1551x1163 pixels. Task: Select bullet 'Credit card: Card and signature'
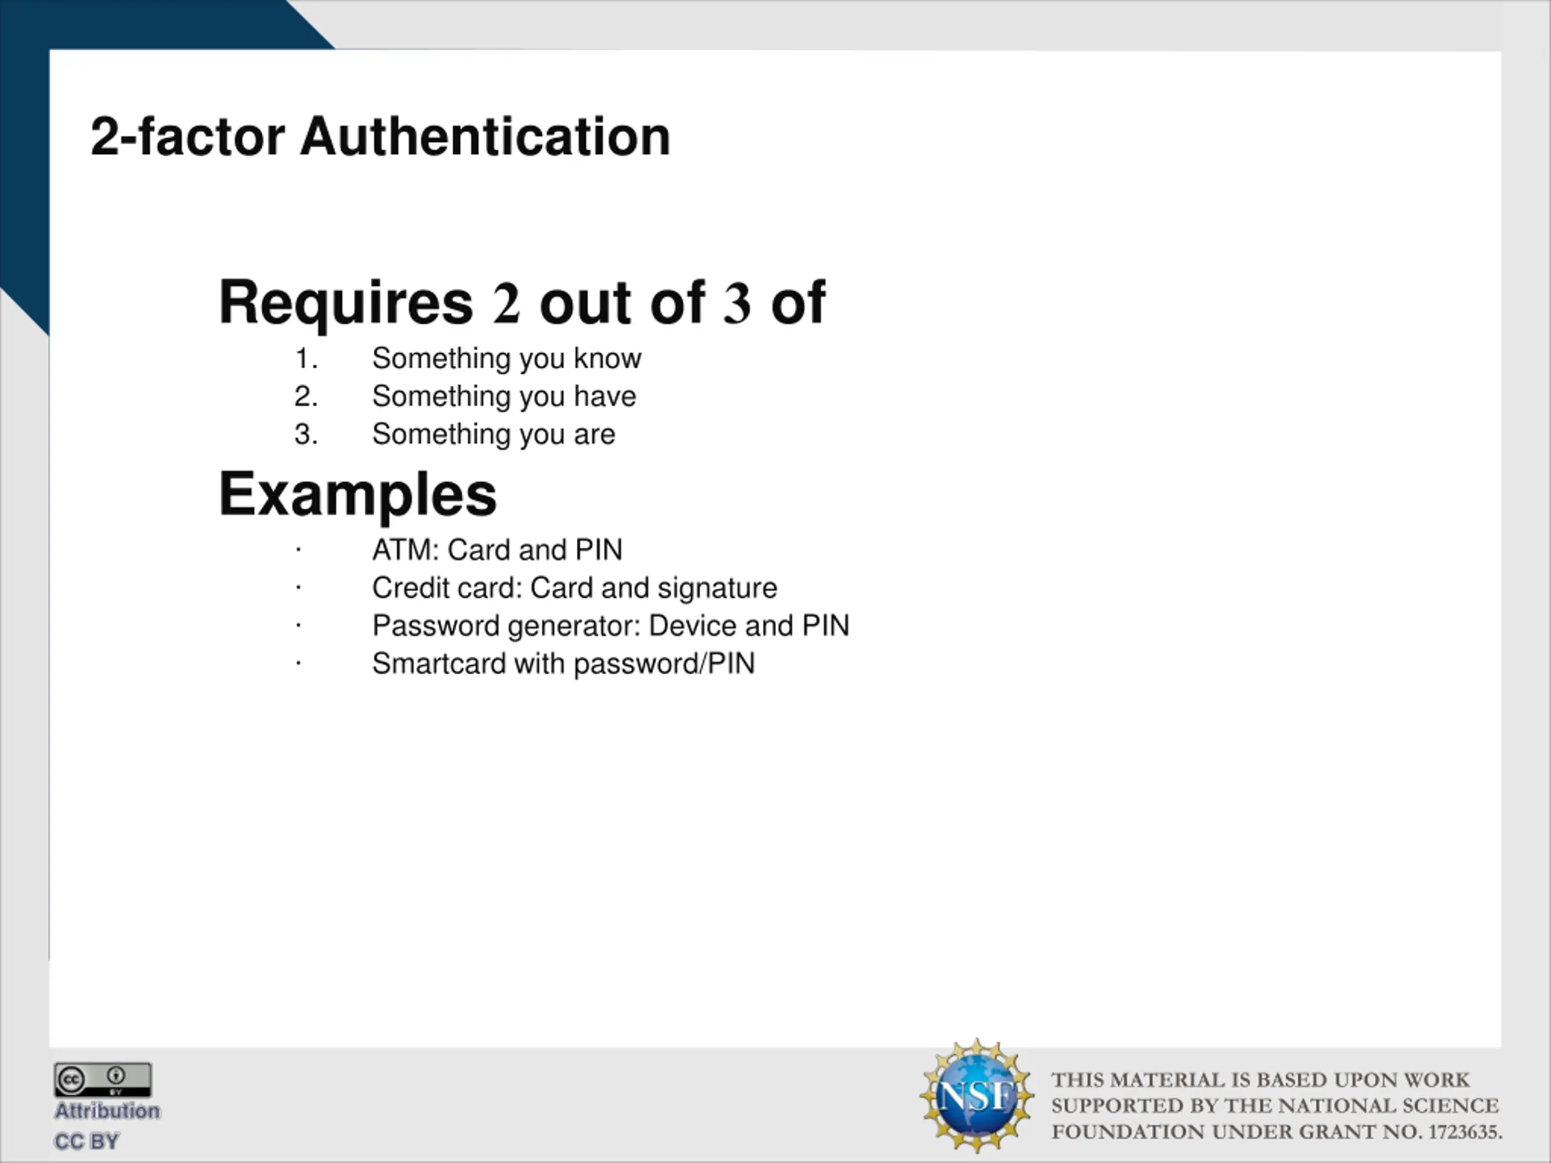pos(574,588)
